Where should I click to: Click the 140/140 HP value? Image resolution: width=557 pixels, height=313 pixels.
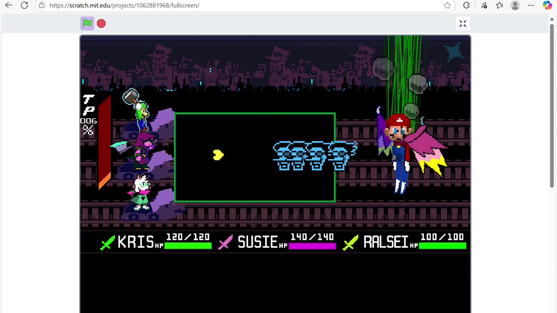tap(312, 237)
